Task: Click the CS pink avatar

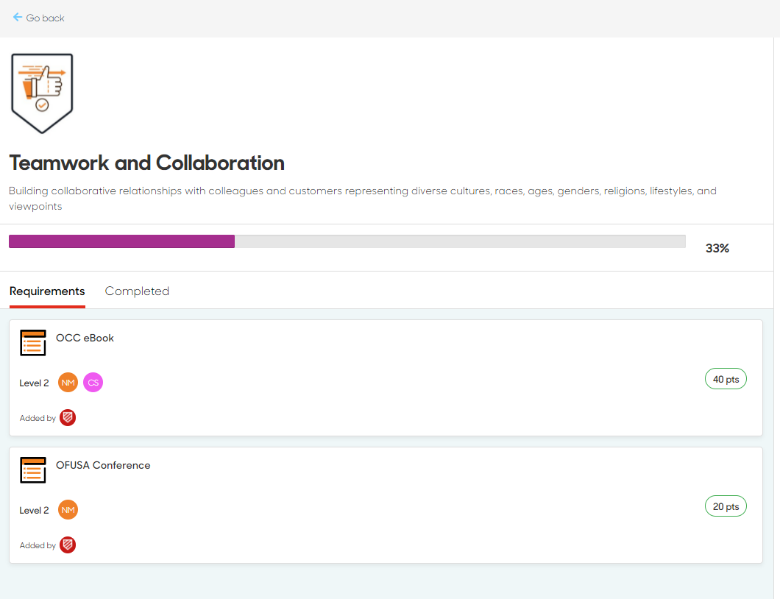Action: 93,383
